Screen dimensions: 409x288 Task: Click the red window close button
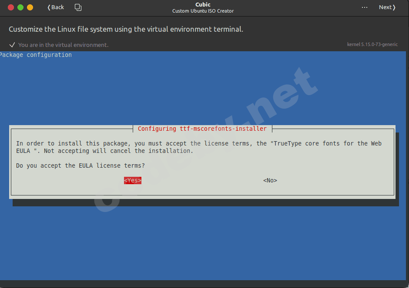[x=11, y=7]
